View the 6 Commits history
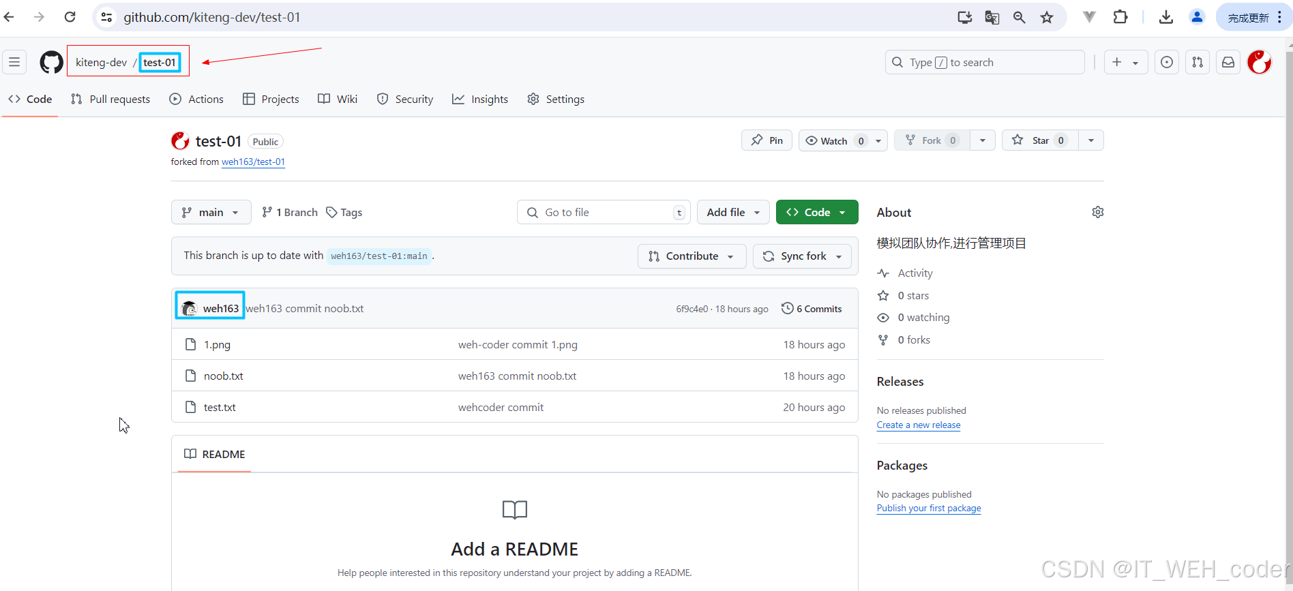 coord(812,308)
